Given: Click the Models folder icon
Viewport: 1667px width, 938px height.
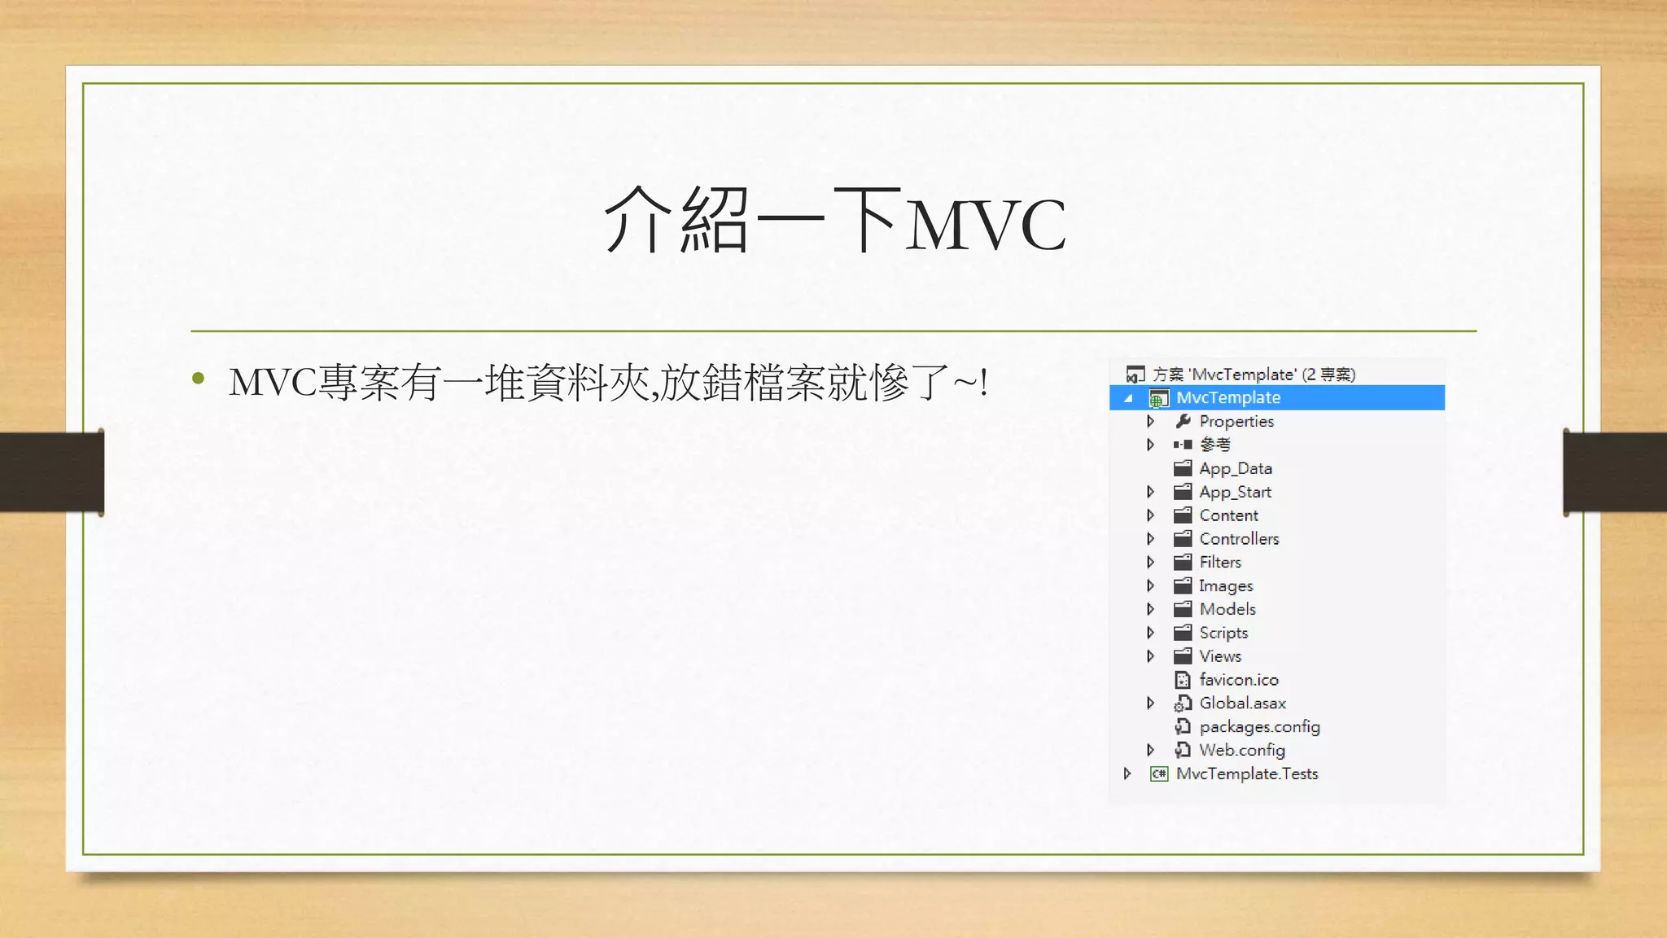Looking at the screenshot, I should 1183,609.
